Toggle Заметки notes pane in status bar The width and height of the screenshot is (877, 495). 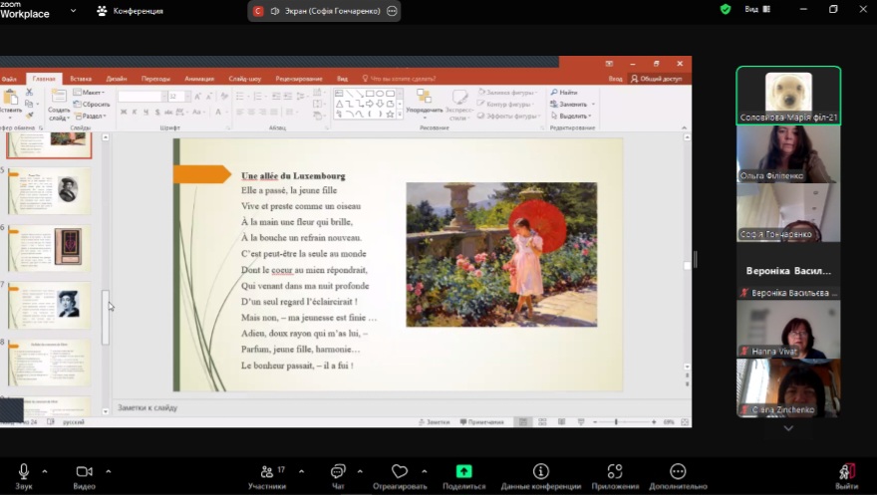click(435, 422)
